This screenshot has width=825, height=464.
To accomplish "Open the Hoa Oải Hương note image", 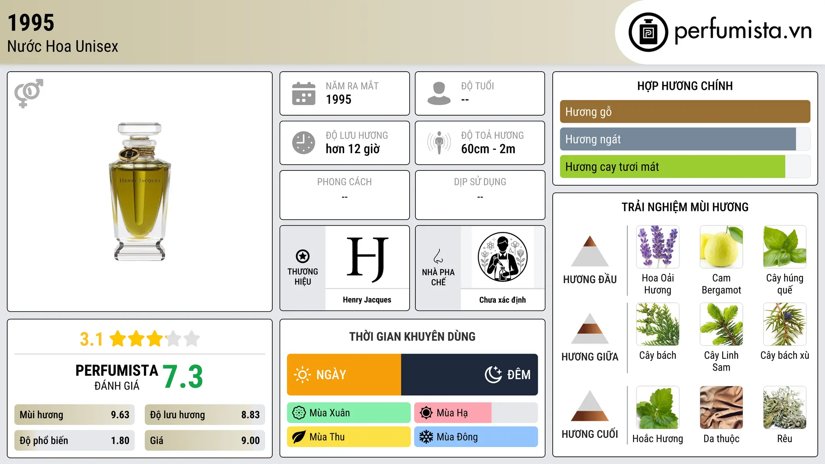I will 658,247.
